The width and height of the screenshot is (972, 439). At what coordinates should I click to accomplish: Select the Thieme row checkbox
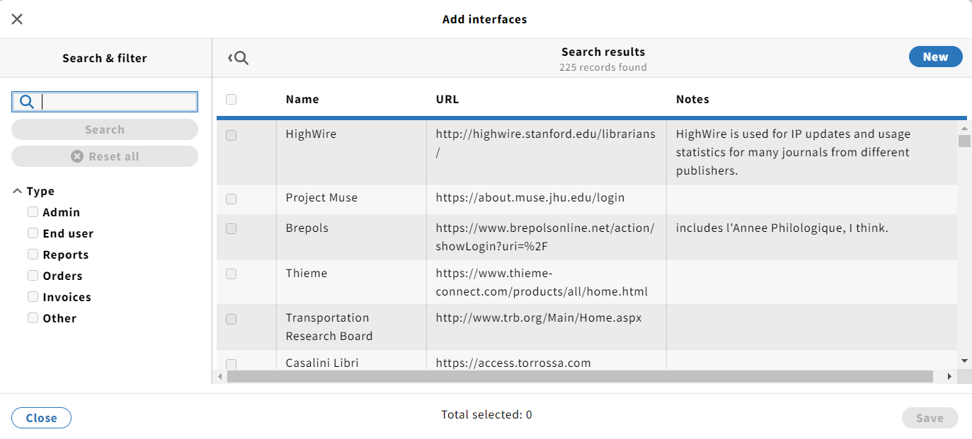[231, 274]
